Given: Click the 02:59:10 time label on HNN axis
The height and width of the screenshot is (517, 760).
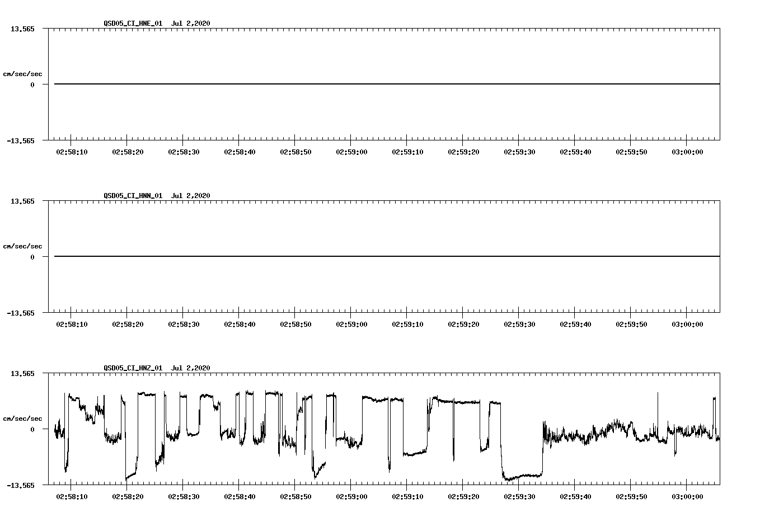Looking at the screenshot, I should [x=407, y=325].
